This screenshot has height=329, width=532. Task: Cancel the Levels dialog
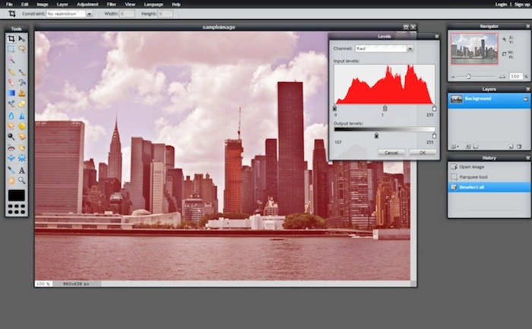coord(391,153)
